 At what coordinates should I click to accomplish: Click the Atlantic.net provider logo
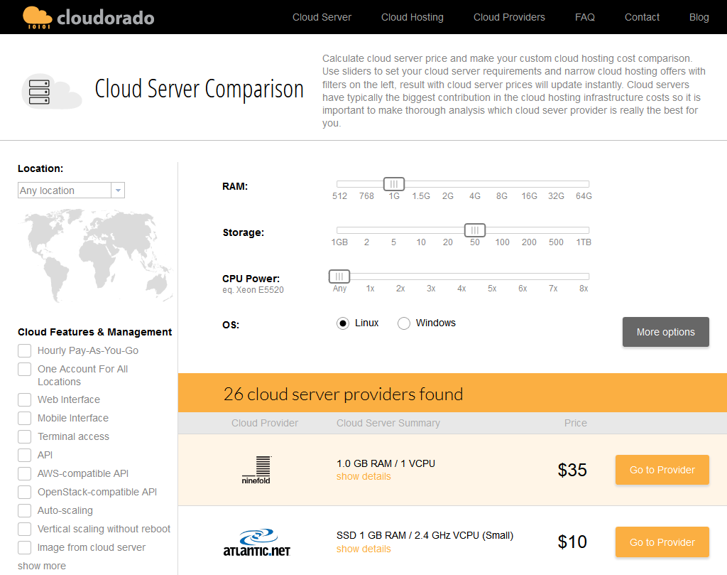pyautogui.click(x=256, y=542)
